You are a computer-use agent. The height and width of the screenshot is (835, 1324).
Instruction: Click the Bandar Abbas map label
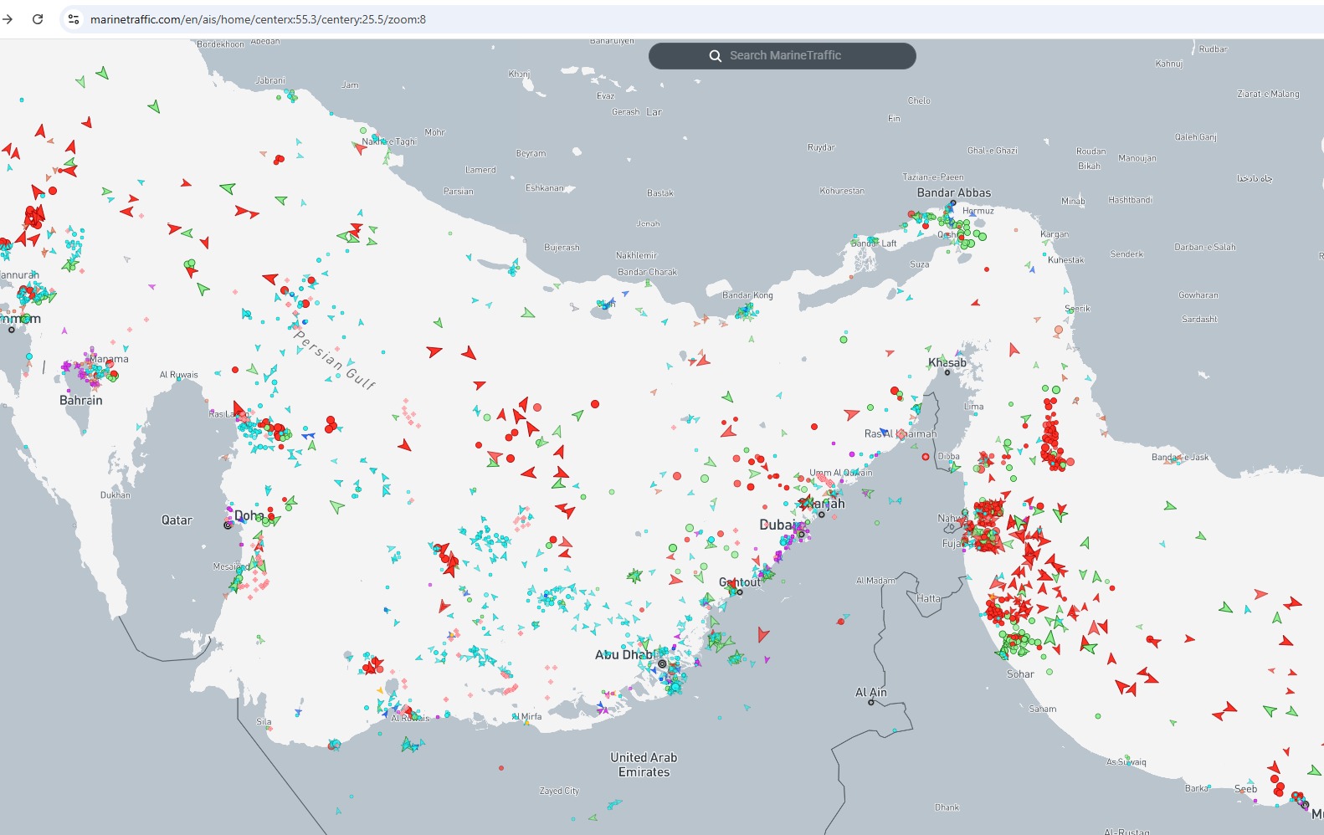(x=953, y=192)
